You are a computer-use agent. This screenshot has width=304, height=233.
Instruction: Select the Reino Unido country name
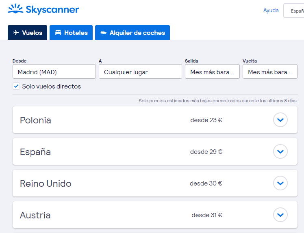pyautogui.click(x=46, y=183)
